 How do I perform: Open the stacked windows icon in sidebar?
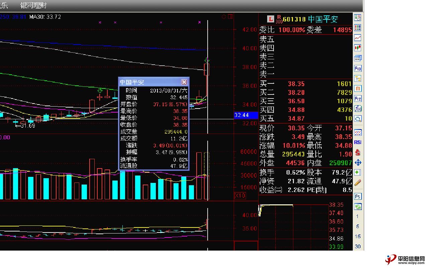(358, 58)
